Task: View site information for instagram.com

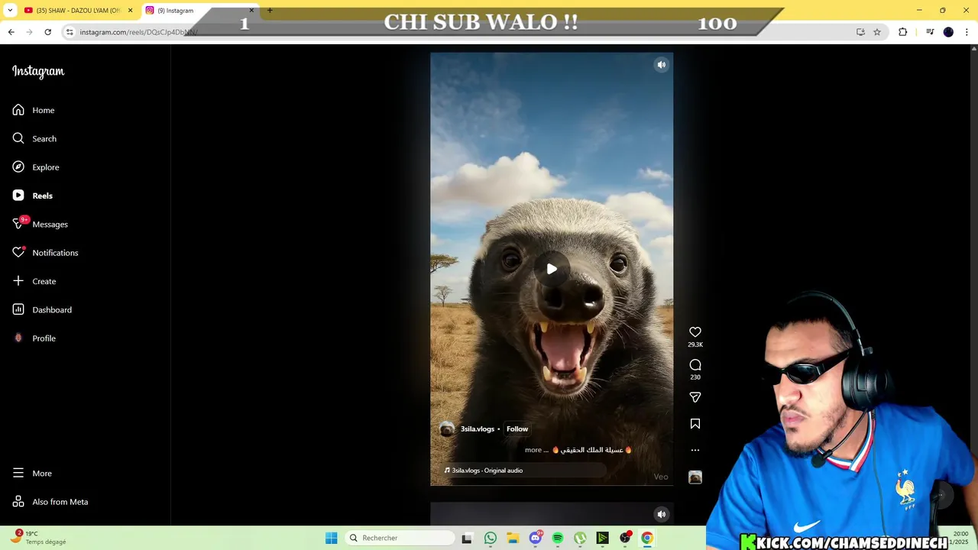Action: [70, 32]
